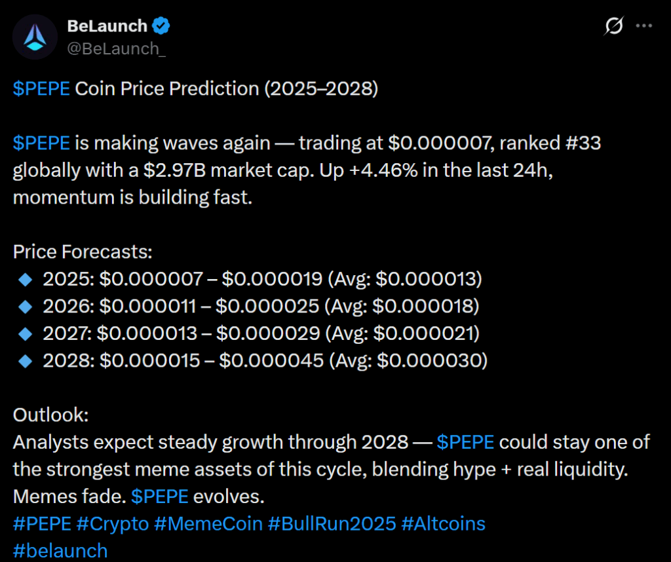The width and height of the screenshot is (671, 562).
Task: Click the blue verified badge
Action: click(162, 26)
